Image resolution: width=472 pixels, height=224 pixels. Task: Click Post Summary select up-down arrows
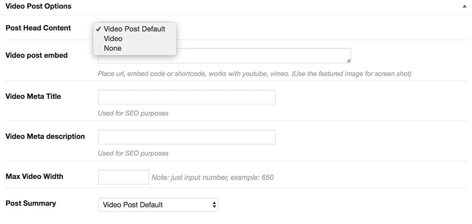click(214, 205)
